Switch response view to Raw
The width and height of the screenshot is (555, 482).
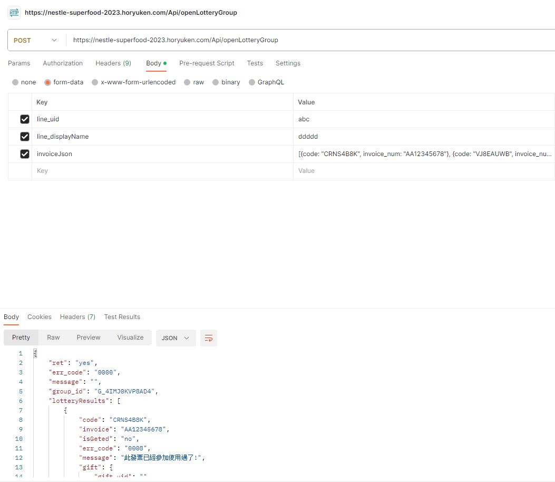pyautogui.click(x=53, y=338)
